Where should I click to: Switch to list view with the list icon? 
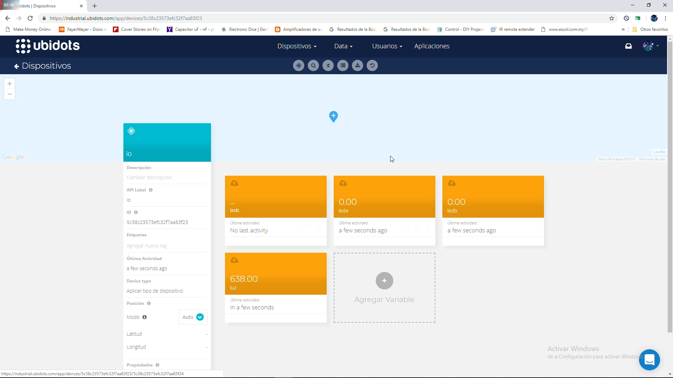pyautogui.click(x=342, y=65)
